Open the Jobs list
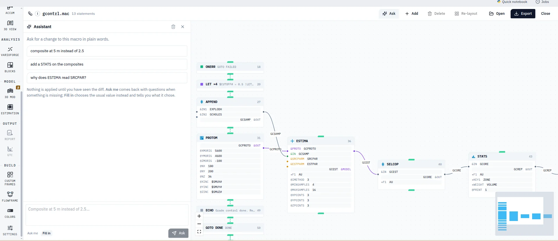 [x=543, y=2]
